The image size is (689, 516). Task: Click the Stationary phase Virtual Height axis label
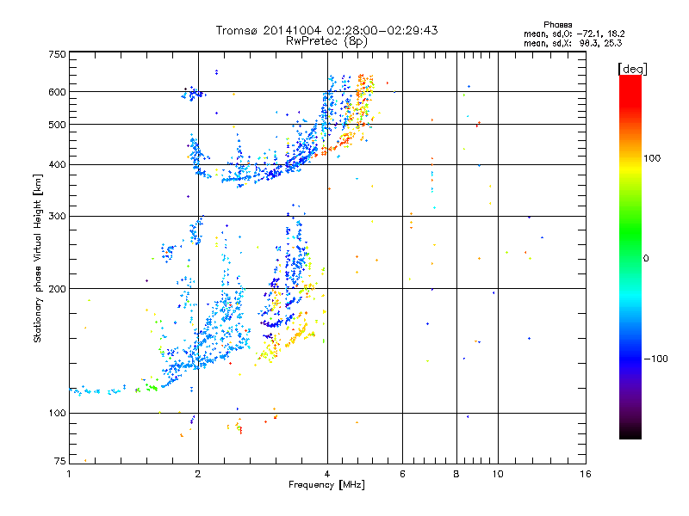[x=38, y=259]
